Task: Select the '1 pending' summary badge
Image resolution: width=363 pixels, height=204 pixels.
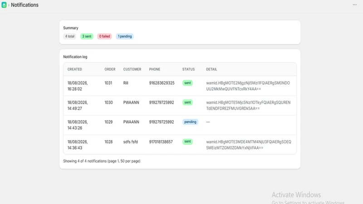Action: [x=125, y=36]
